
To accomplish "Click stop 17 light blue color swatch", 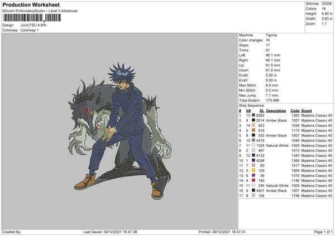I will click(253, 195).
